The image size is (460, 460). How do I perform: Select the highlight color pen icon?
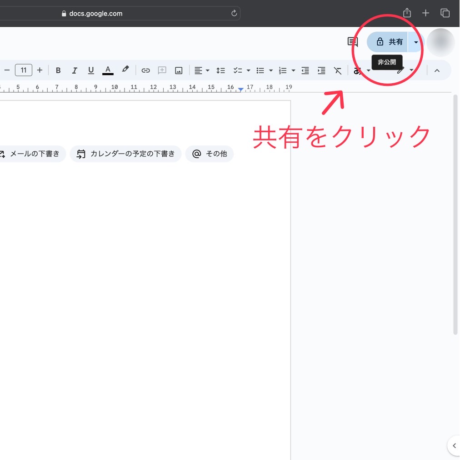tap(125, 70)
